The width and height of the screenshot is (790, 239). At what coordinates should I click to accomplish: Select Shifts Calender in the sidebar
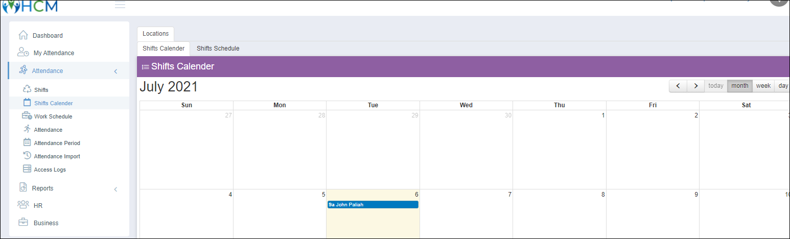tap(53, 103)
